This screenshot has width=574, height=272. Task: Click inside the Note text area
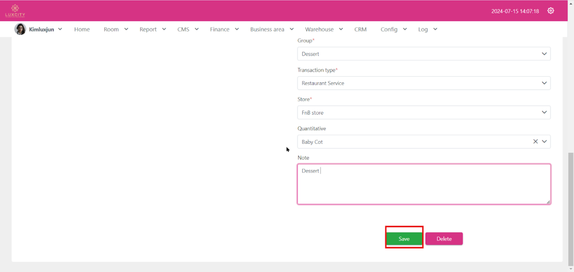coord(423,185)
